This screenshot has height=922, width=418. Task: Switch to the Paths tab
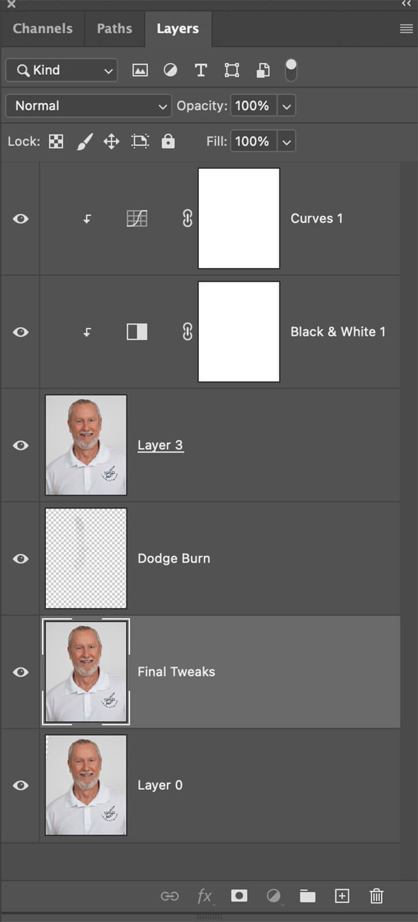[114, 28]
